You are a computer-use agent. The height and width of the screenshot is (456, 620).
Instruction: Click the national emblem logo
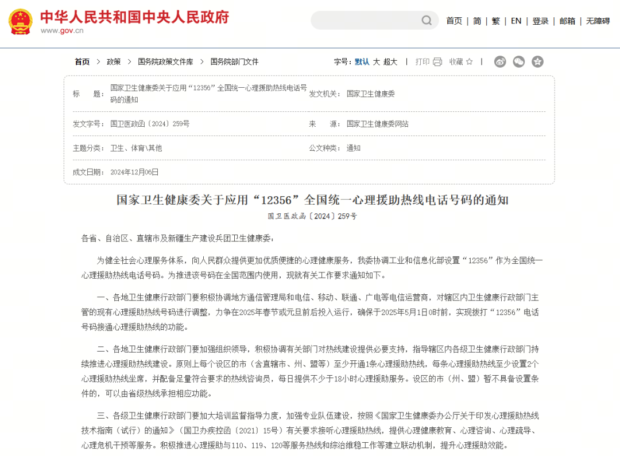pyautogui.click(x=21, y=22)
